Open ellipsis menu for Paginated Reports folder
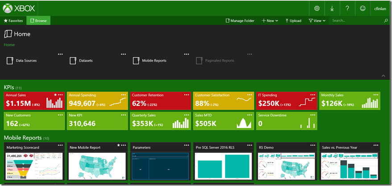Image resolution: width=392 pixels, height=186 pixels. point(249,54)
